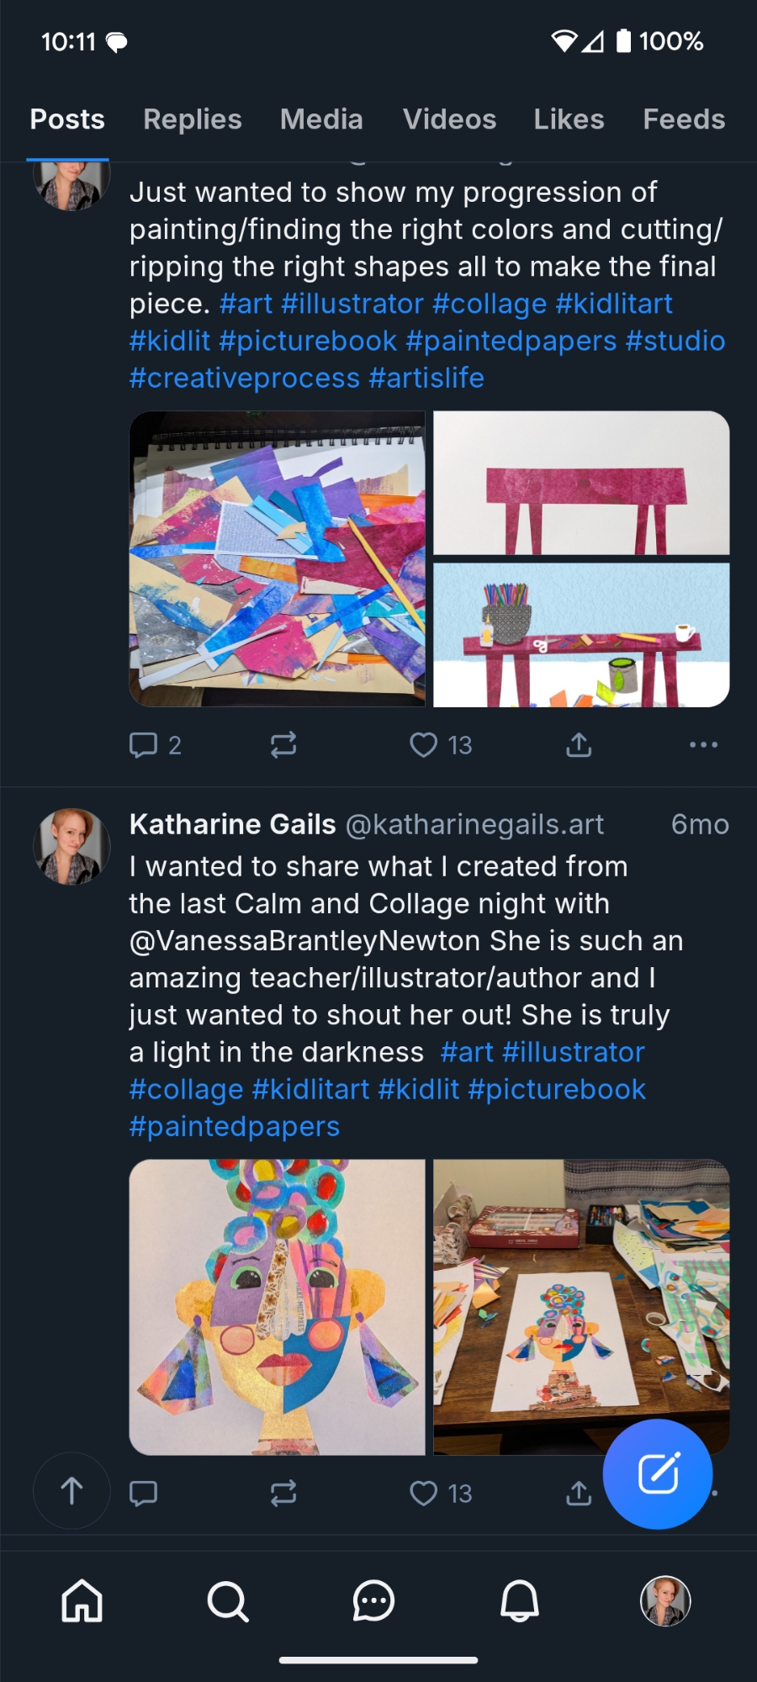
Task: Switch to the Replies tab
Action: pos(193,119)
